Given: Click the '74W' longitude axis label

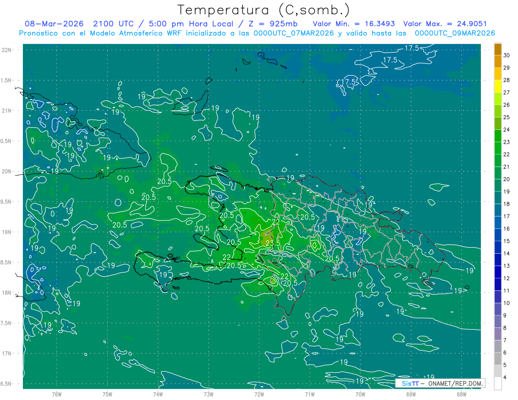Looking at the screenshot, I should (158, 394).
